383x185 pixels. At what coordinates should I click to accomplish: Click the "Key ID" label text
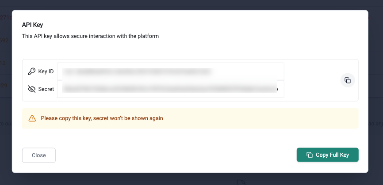[x=46, y=72]
